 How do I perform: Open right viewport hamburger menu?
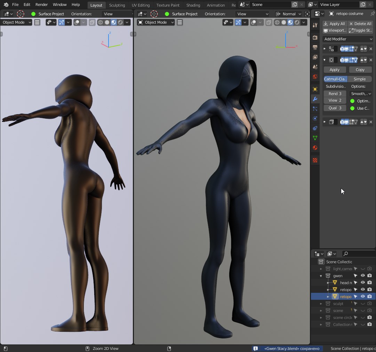(x=179, y=22)
